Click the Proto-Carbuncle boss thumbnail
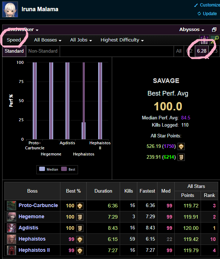This screenshot has width=220, height=259. pyautogui.click(x=12, y=206)
